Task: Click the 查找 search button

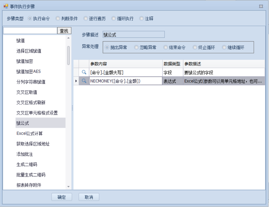Action: [x=64, y=31]
